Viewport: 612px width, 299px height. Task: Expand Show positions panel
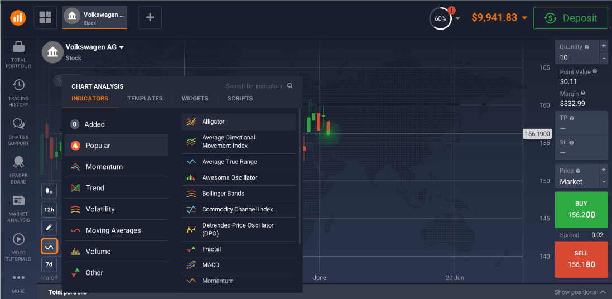click(x=579, y=292)
